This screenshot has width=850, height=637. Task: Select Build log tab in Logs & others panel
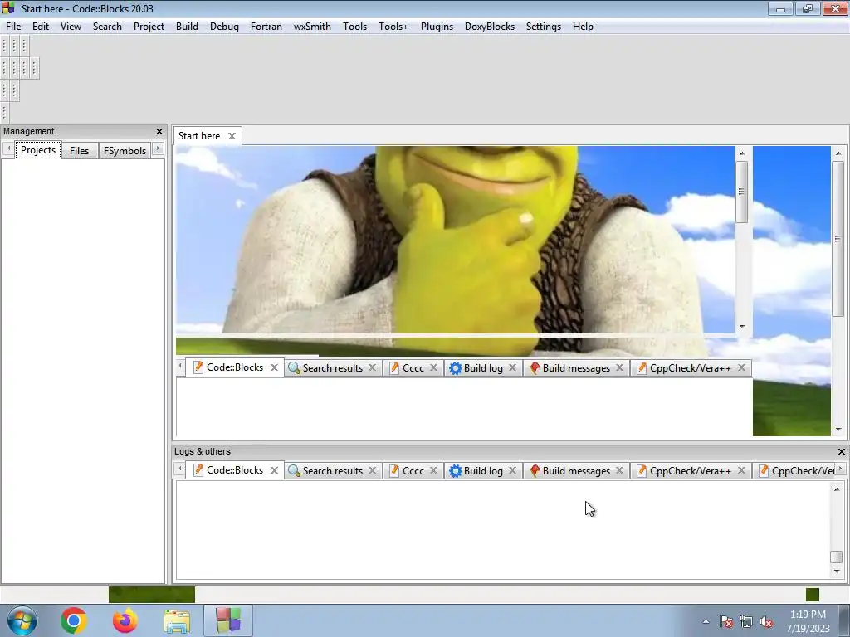click(x=482, y=471)
